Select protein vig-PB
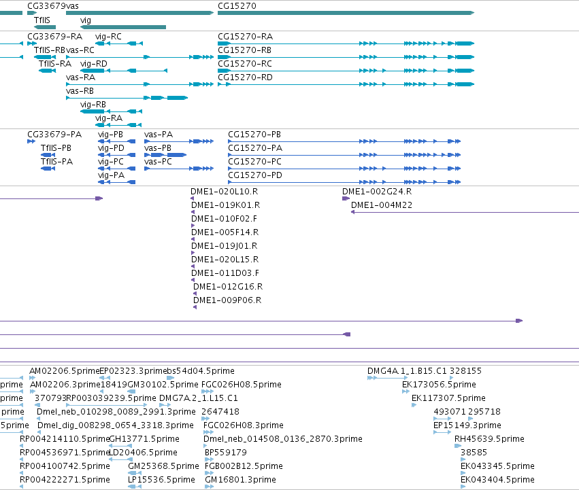Viewport: 579px width, 490px height. tap(110, 135)
